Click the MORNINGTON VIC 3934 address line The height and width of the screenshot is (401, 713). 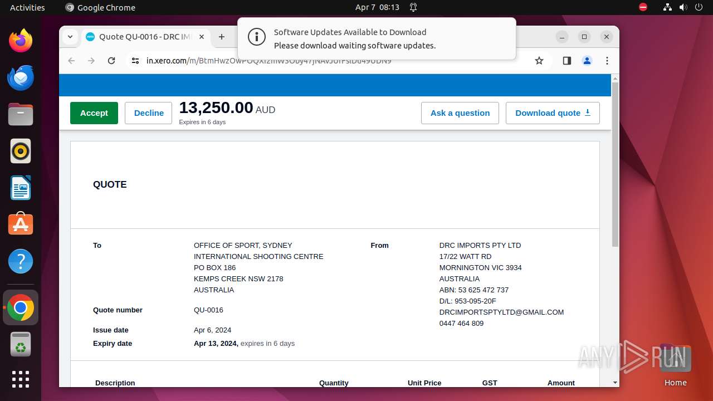click(481, 268)
